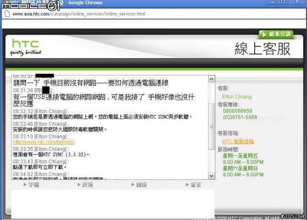
Task: Click the 結束交談 end chat button
Action: [x=276, y=34]
